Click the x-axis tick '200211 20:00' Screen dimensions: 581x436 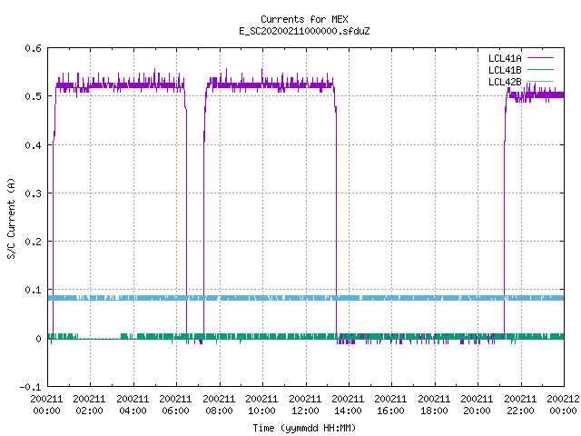(477, 405)
